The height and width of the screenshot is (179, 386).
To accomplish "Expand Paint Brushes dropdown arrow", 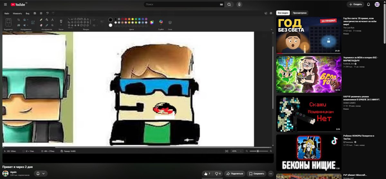I will pyautogui.click(x=61, y=25).
